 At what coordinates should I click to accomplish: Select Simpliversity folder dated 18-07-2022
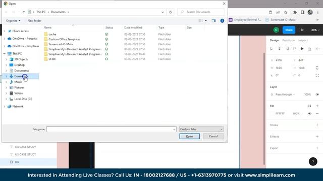pyautogui.click(x=75, y=54)
